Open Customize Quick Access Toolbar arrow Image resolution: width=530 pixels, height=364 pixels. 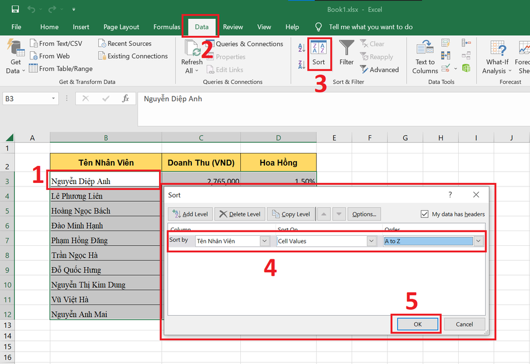pyautogui.click(x=74, y=9)
